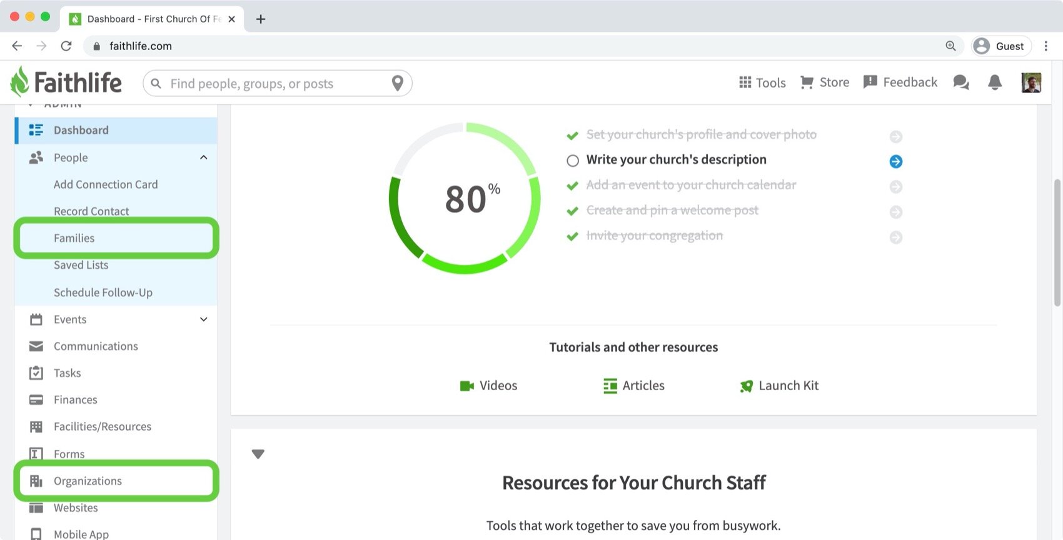Viewport: 1063px width, 540px height.
Task: Click blue arrow next to church description
Action: pos(896,161)
